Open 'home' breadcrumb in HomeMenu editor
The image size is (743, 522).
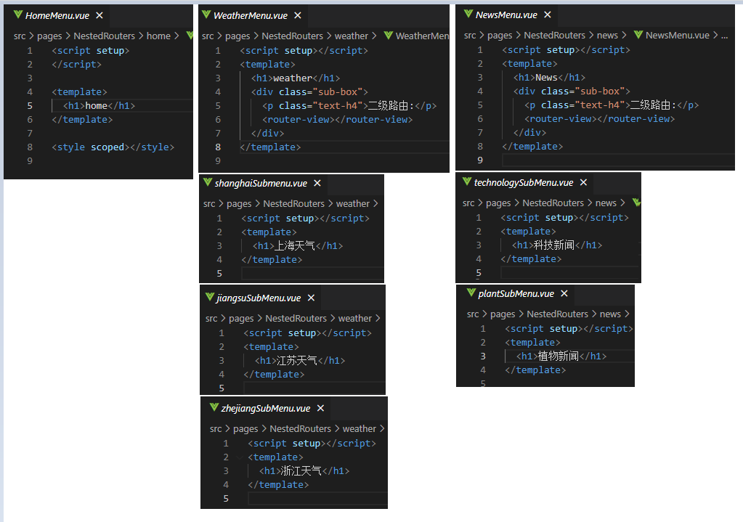(158, 36)
